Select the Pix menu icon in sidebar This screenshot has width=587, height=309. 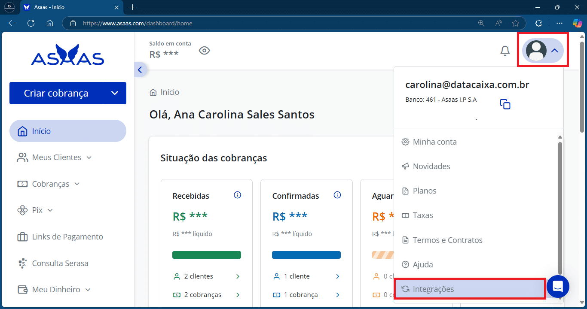22,210
